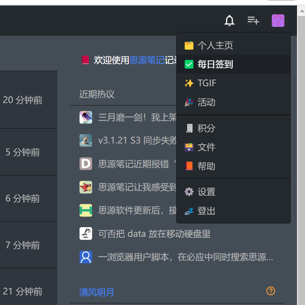Click the 7 分钟前 timestamp
The image size is (305, 305).
pos(23,245)
